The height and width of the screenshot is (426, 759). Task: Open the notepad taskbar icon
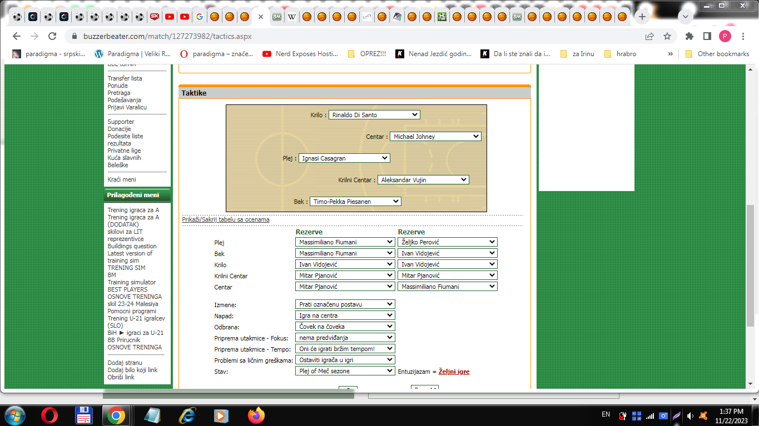point(152,415)
